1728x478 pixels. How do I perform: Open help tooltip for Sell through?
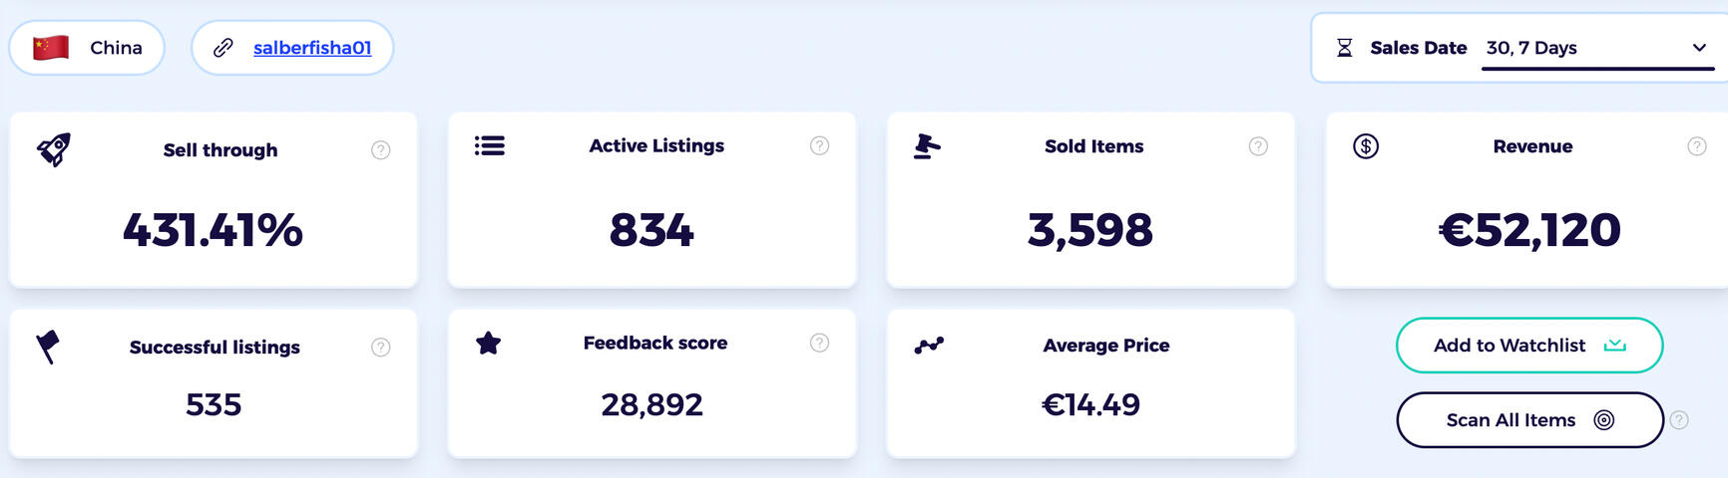[381, 150]
